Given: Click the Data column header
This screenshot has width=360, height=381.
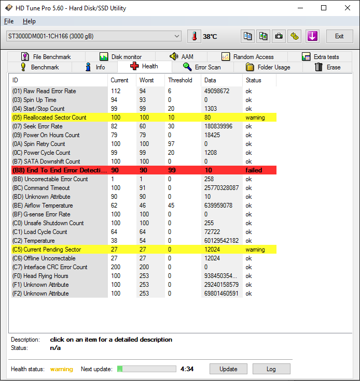Looking at the screenshot, I should pyautogui.click(x=222, y=80).
